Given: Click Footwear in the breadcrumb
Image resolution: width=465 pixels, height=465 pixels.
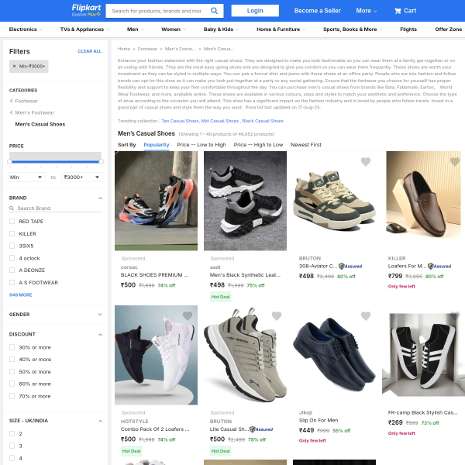Looking at the screenshot, I should click(x=147, y=49).
